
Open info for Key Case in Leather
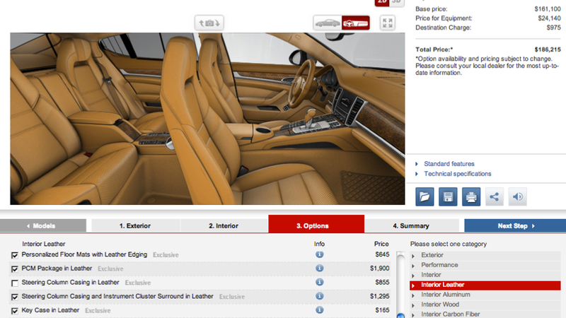coord(320,310)
